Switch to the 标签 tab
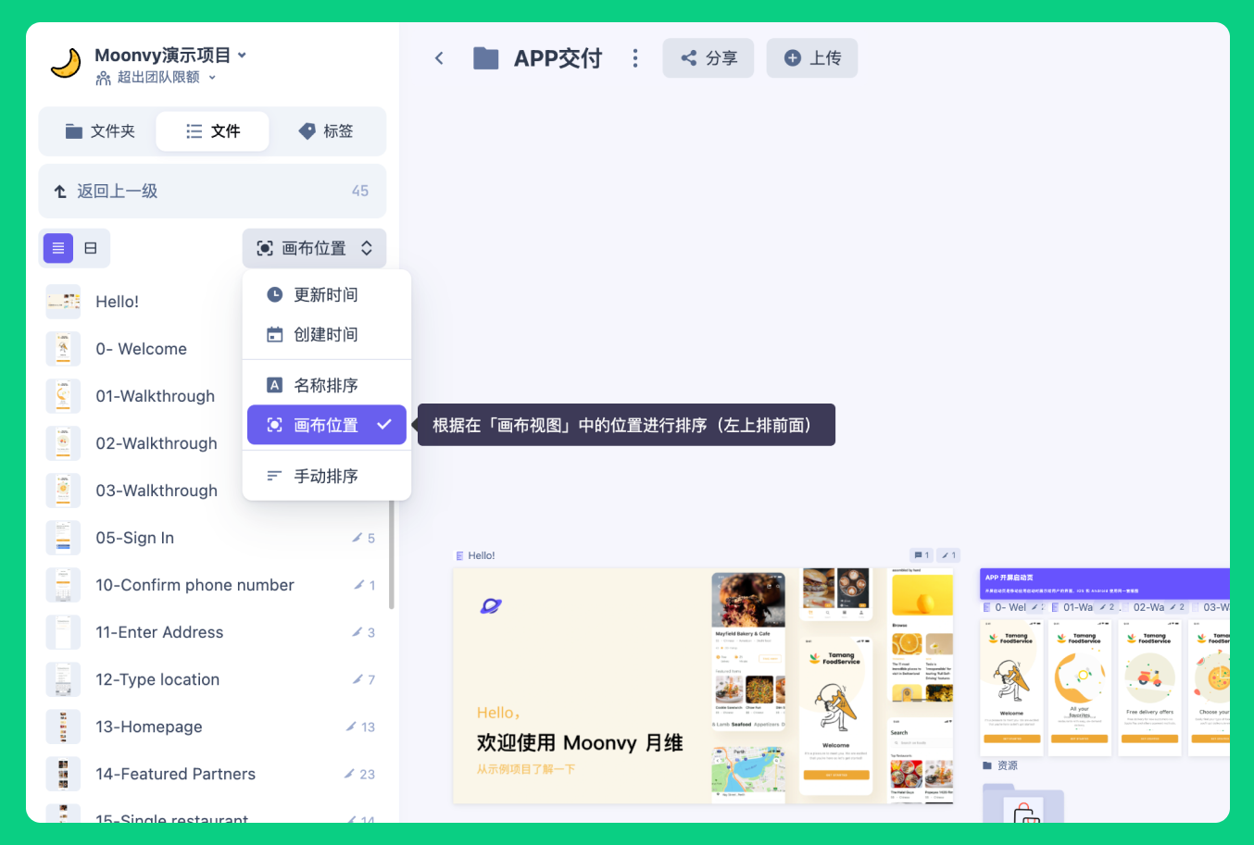 pyautogui.click(x=326, y=131)
